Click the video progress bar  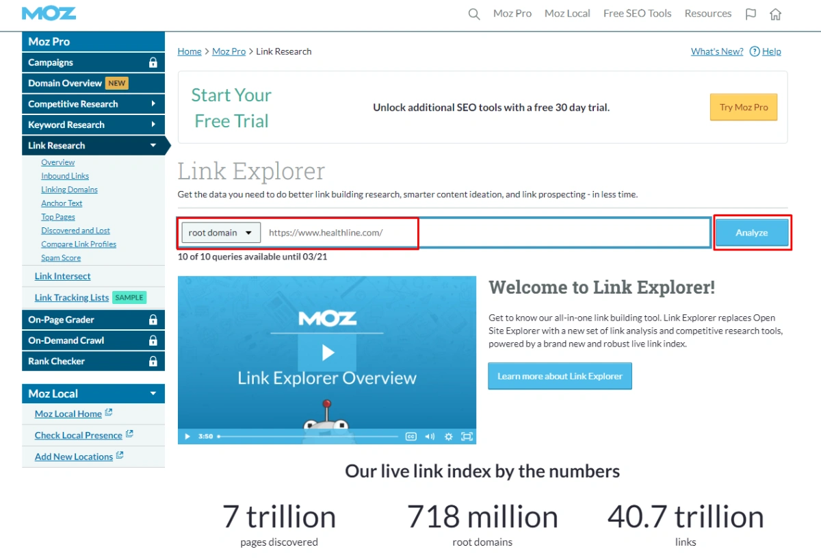click(308, 436)
